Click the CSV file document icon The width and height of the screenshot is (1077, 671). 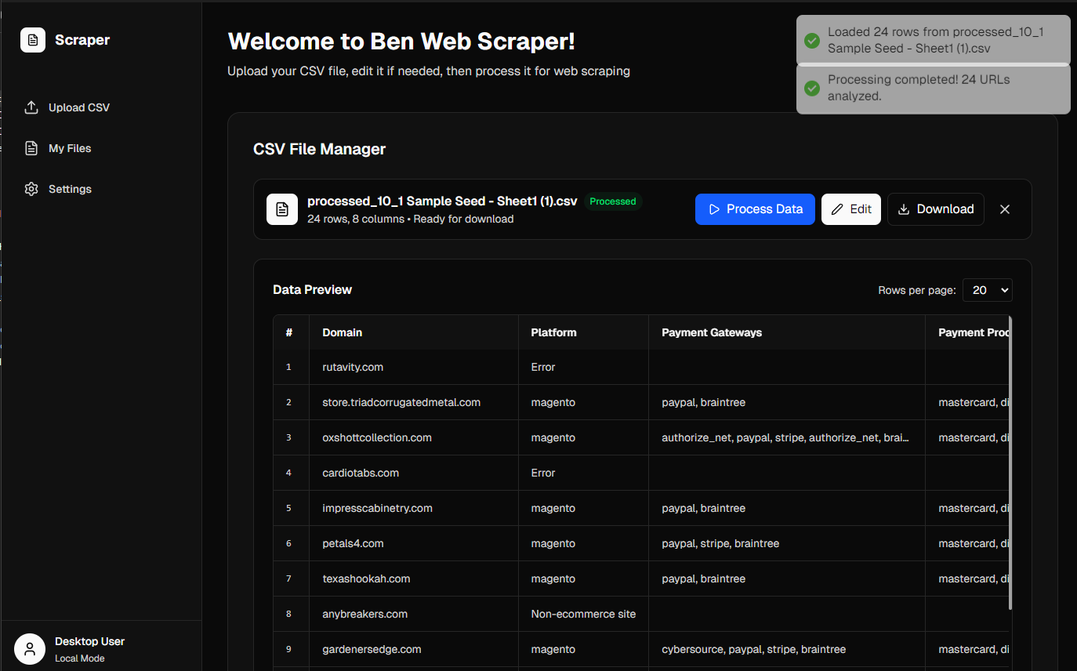(x=282, y=209)
